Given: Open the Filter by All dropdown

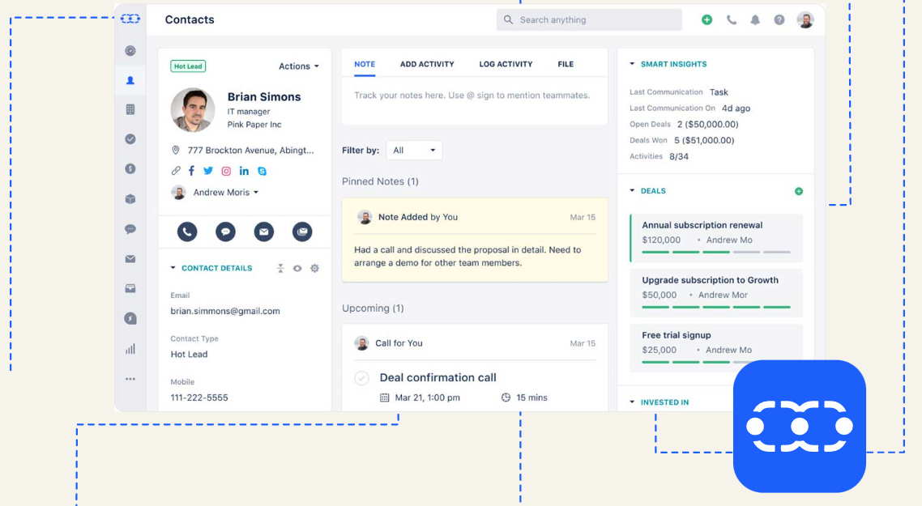Looking at the screenshot, I should 414,151.
